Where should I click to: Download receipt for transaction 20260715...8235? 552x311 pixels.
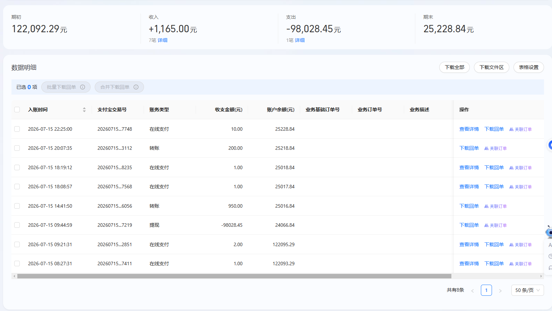494,167
